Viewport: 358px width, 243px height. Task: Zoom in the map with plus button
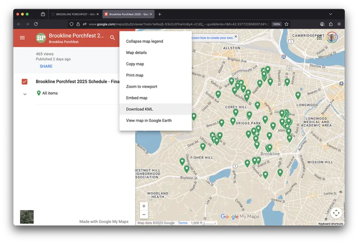144,206
